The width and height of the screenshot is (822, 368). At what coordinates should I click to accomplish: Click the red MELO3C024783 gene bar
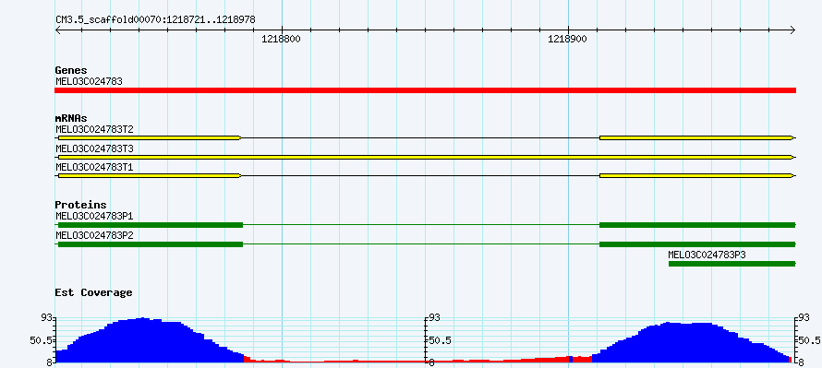click(x=425, y=90)
